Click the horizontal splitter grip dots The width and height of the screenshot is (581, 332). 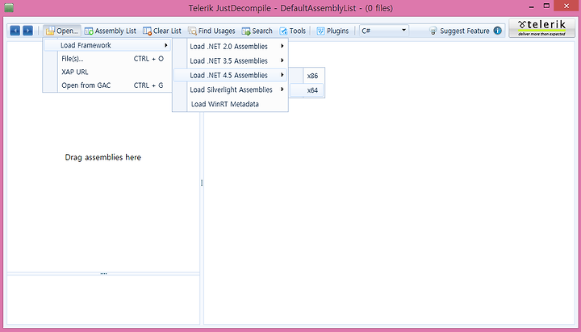103,273
